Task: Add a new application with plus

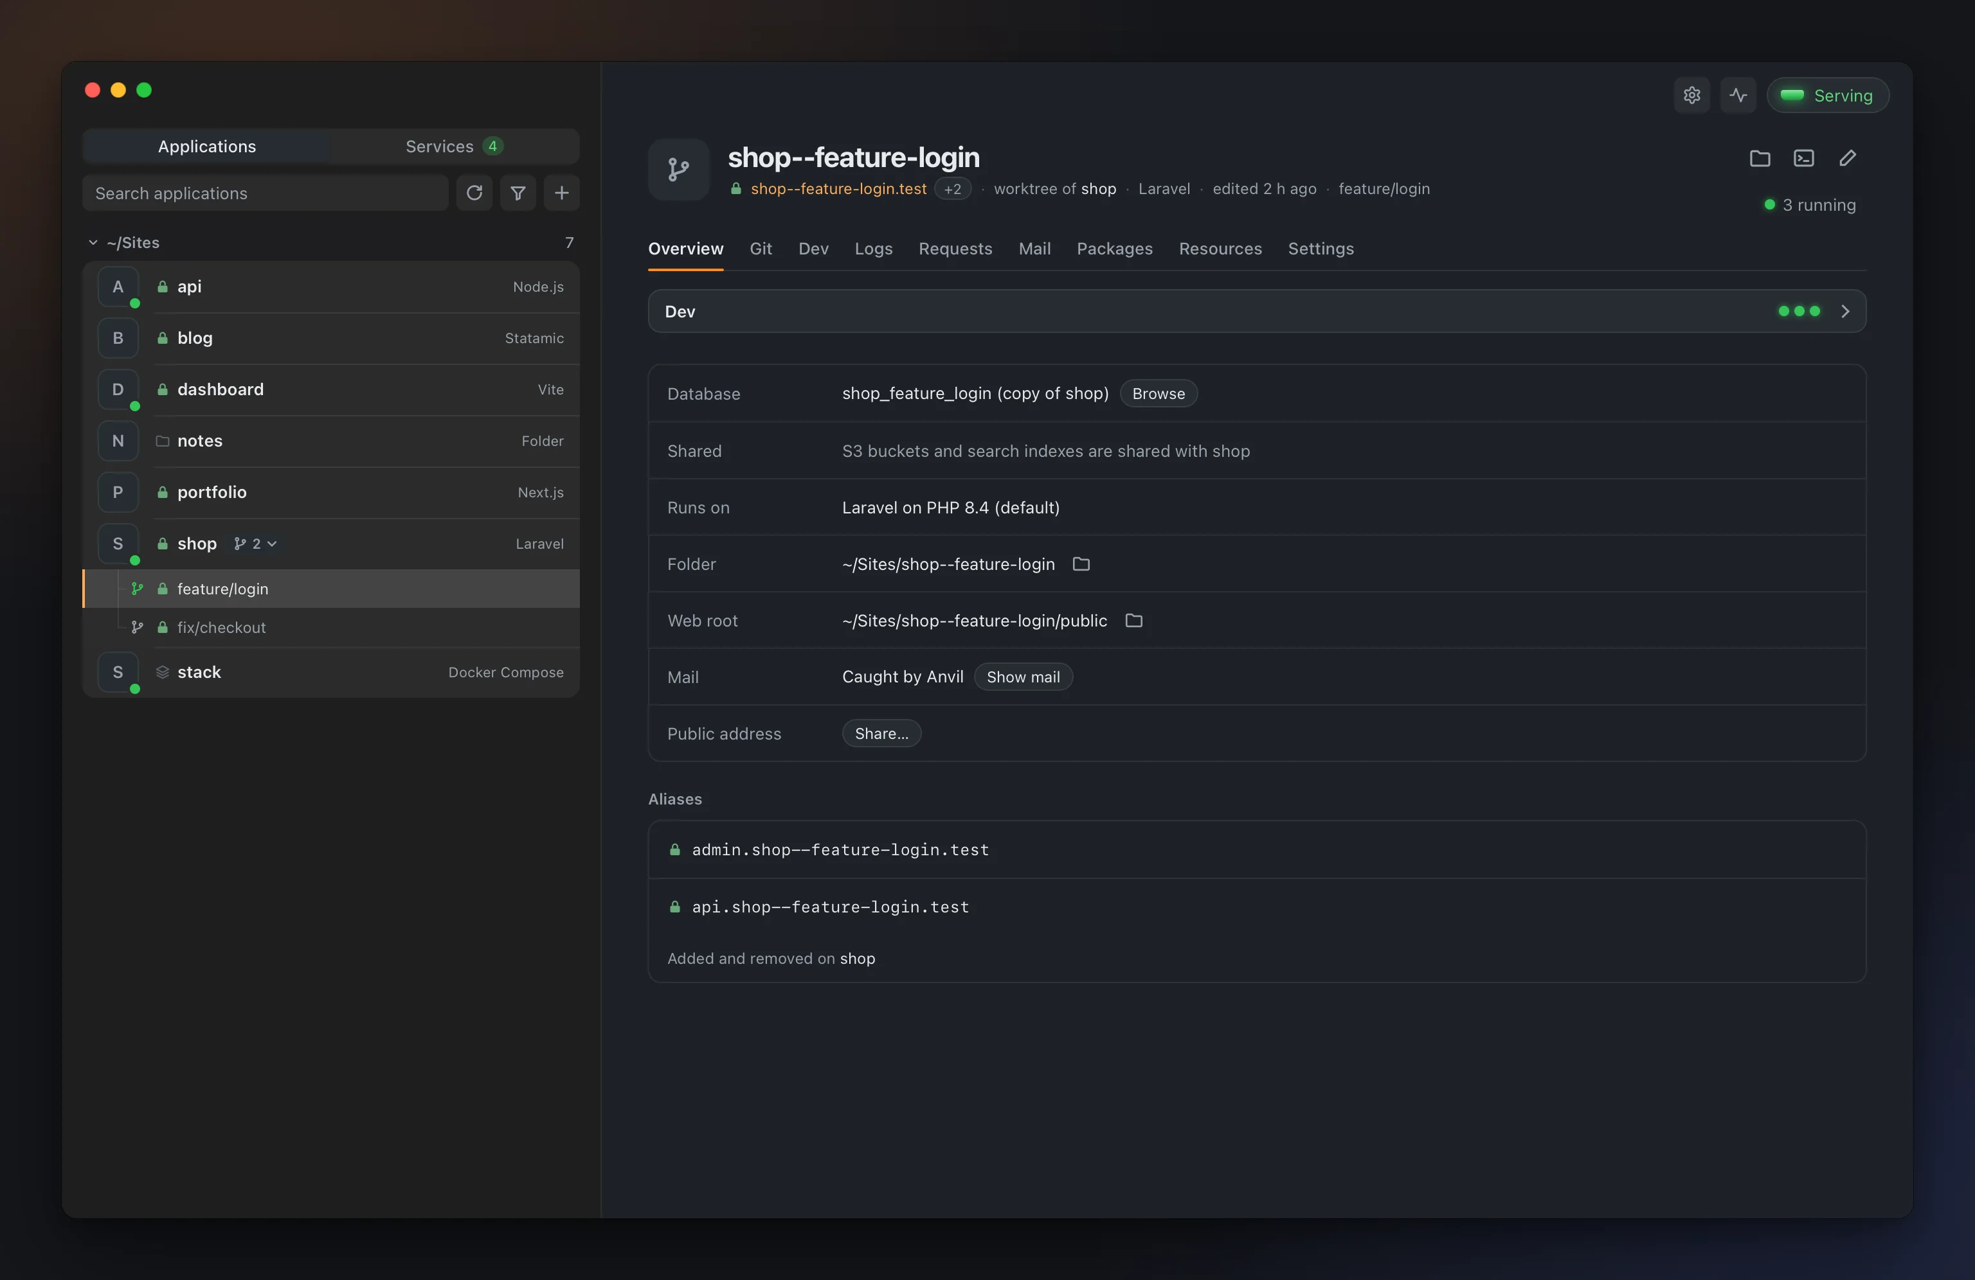Action: 562,193
